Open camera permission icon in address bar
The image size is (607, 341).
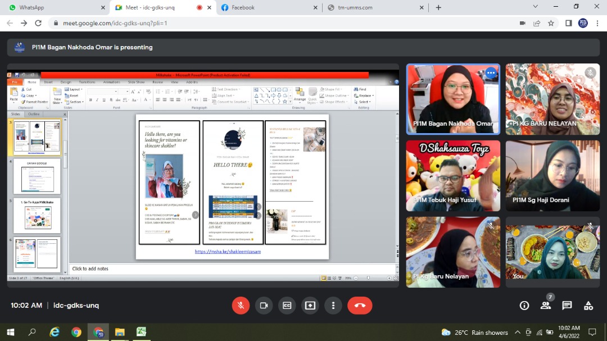point(522,23)
